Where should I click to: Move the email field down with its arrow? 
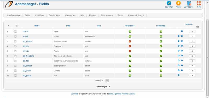click(x=182, y=36)
